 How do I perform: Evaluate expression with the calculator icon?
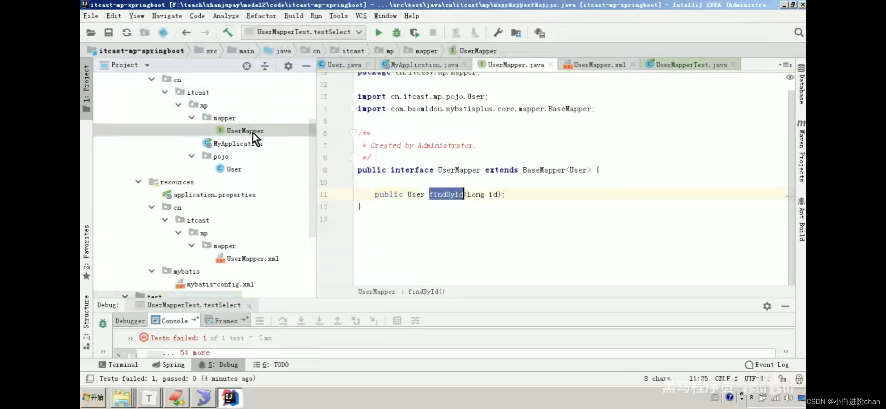(397, 321)
